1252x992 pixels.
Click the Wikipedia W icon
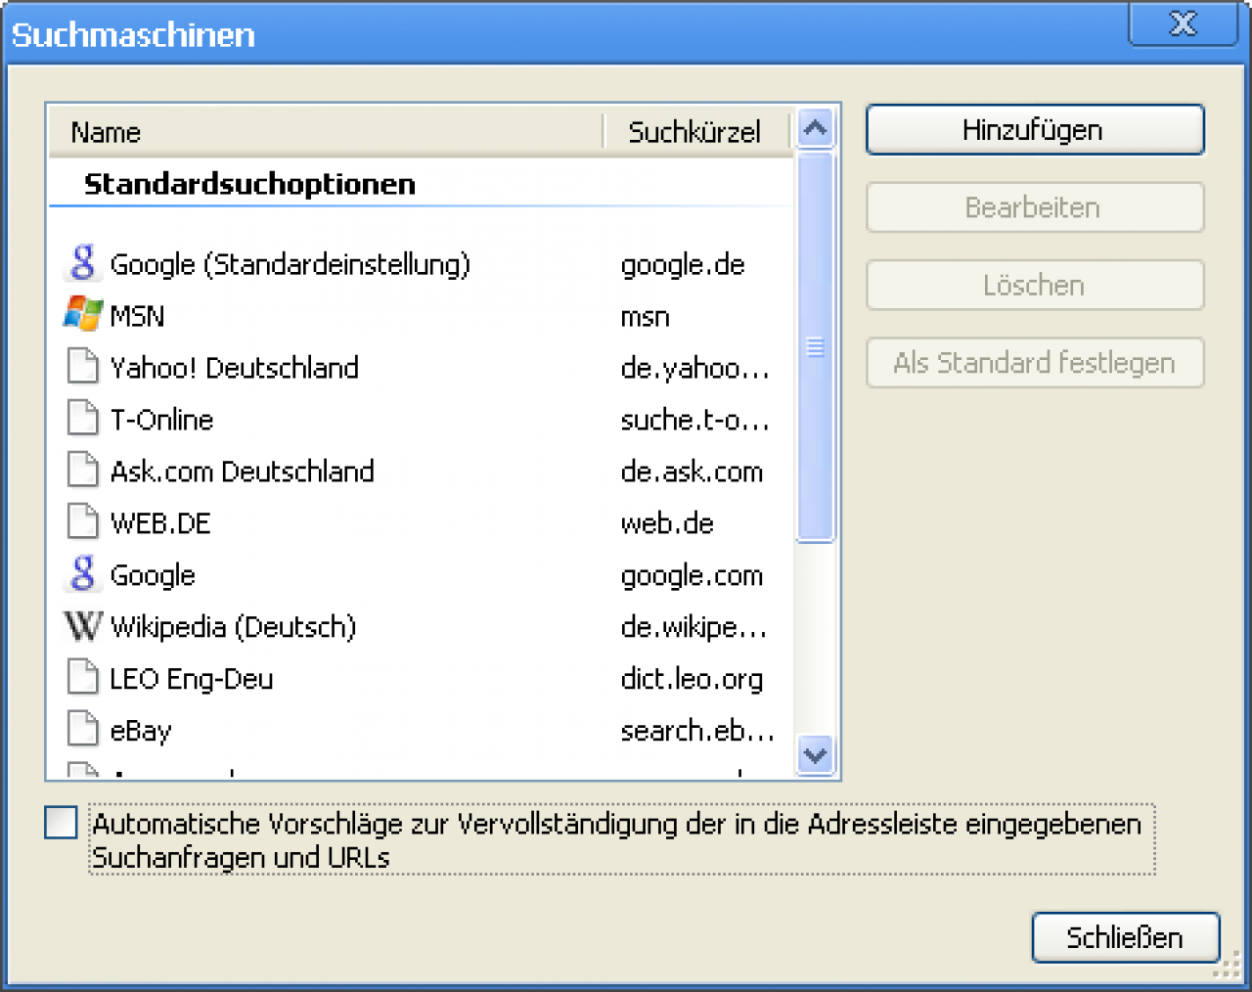pyautogui.click(x=83, y=626)
